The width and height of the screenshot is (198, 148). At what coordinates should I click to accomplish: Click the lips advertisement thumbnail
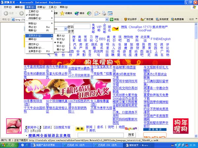pyautogui.click(x=14, y=126)
